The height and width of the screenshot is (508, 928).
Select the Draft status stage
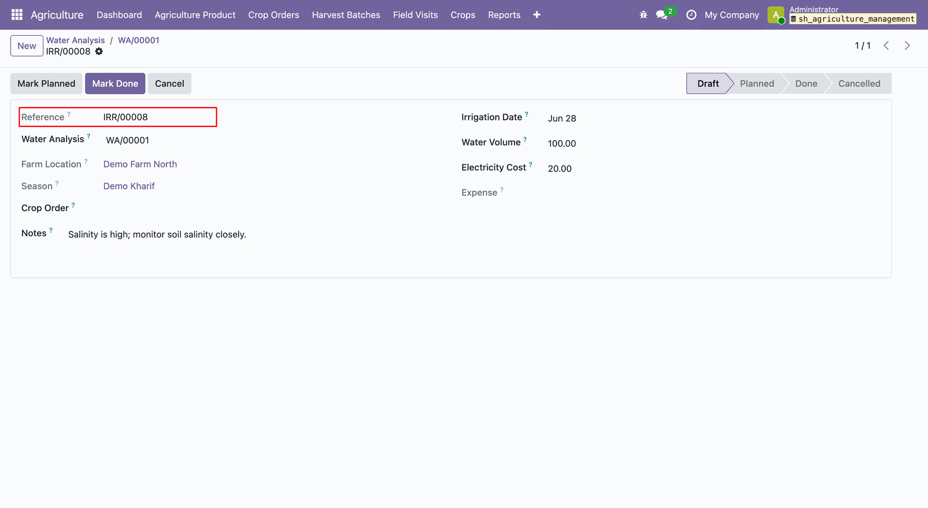click(x=708, y=84)
